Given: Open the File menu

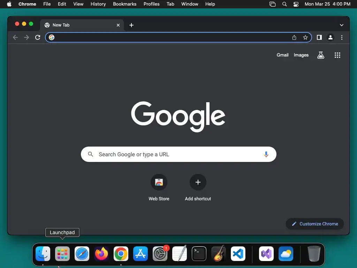Looking at the screenshot, I should pyautogui.click(x=47, y=4).
